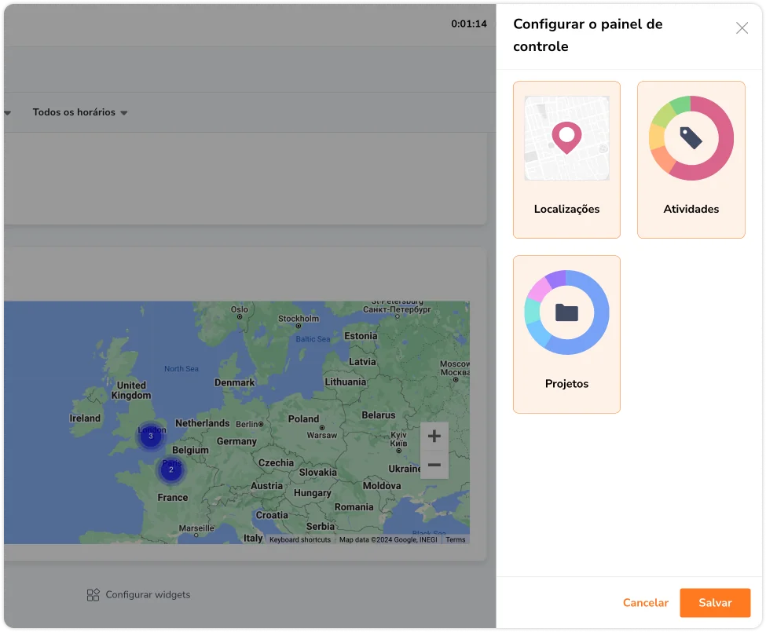The image size is (766, 632).
Task: Click the map pin icon in Localizações
Action: click(x=566, y=138)
